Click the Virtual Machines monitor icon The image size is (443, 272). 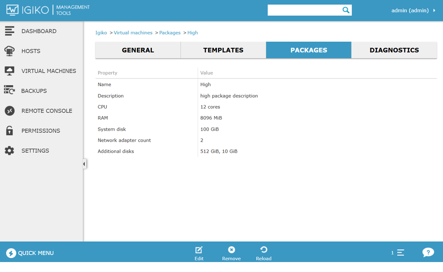(x=10, y=71)
